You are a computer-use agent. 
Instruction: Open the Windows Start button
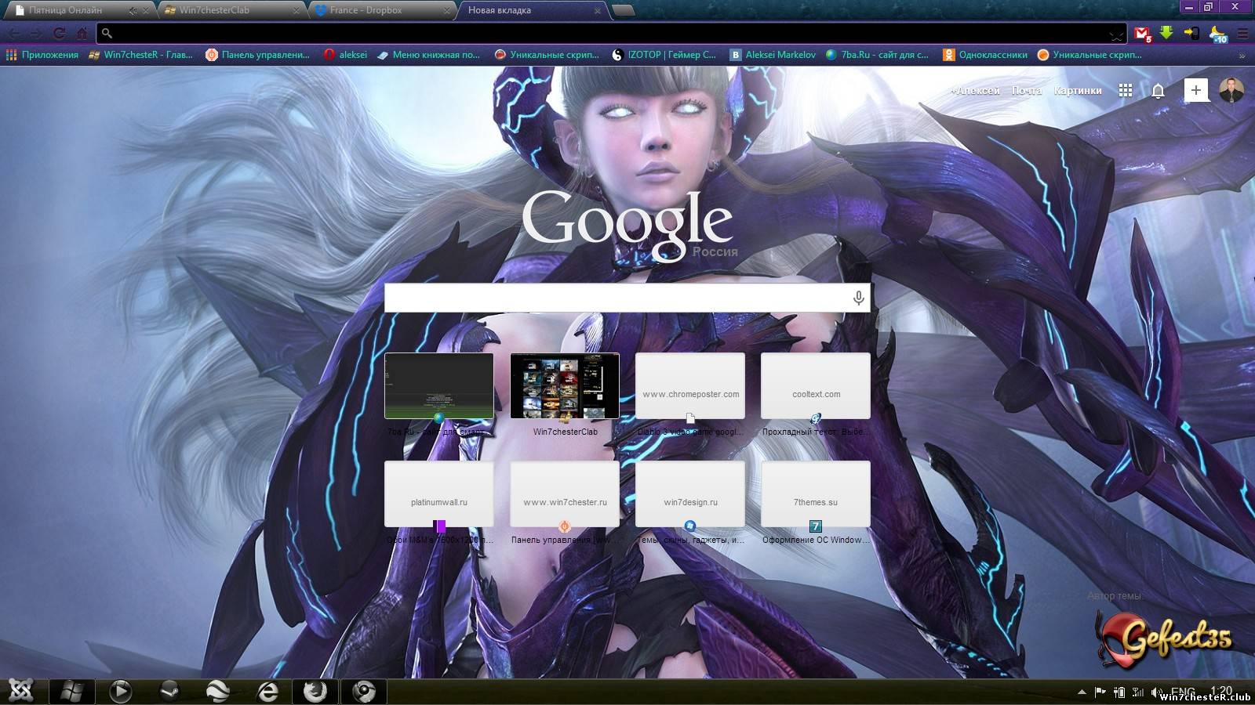coord(72,691)
